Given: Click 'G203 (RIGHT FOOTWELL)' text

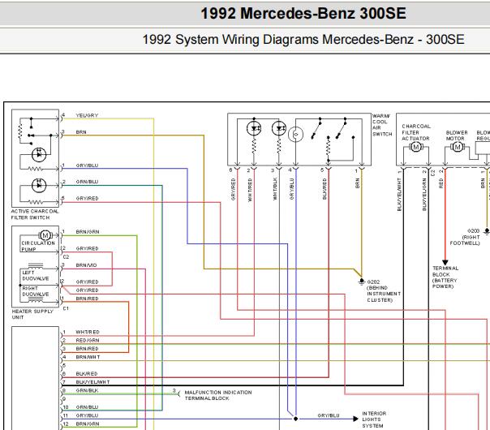Looking at the screenshot, I should pyautogui.click(x=465, y=237).
